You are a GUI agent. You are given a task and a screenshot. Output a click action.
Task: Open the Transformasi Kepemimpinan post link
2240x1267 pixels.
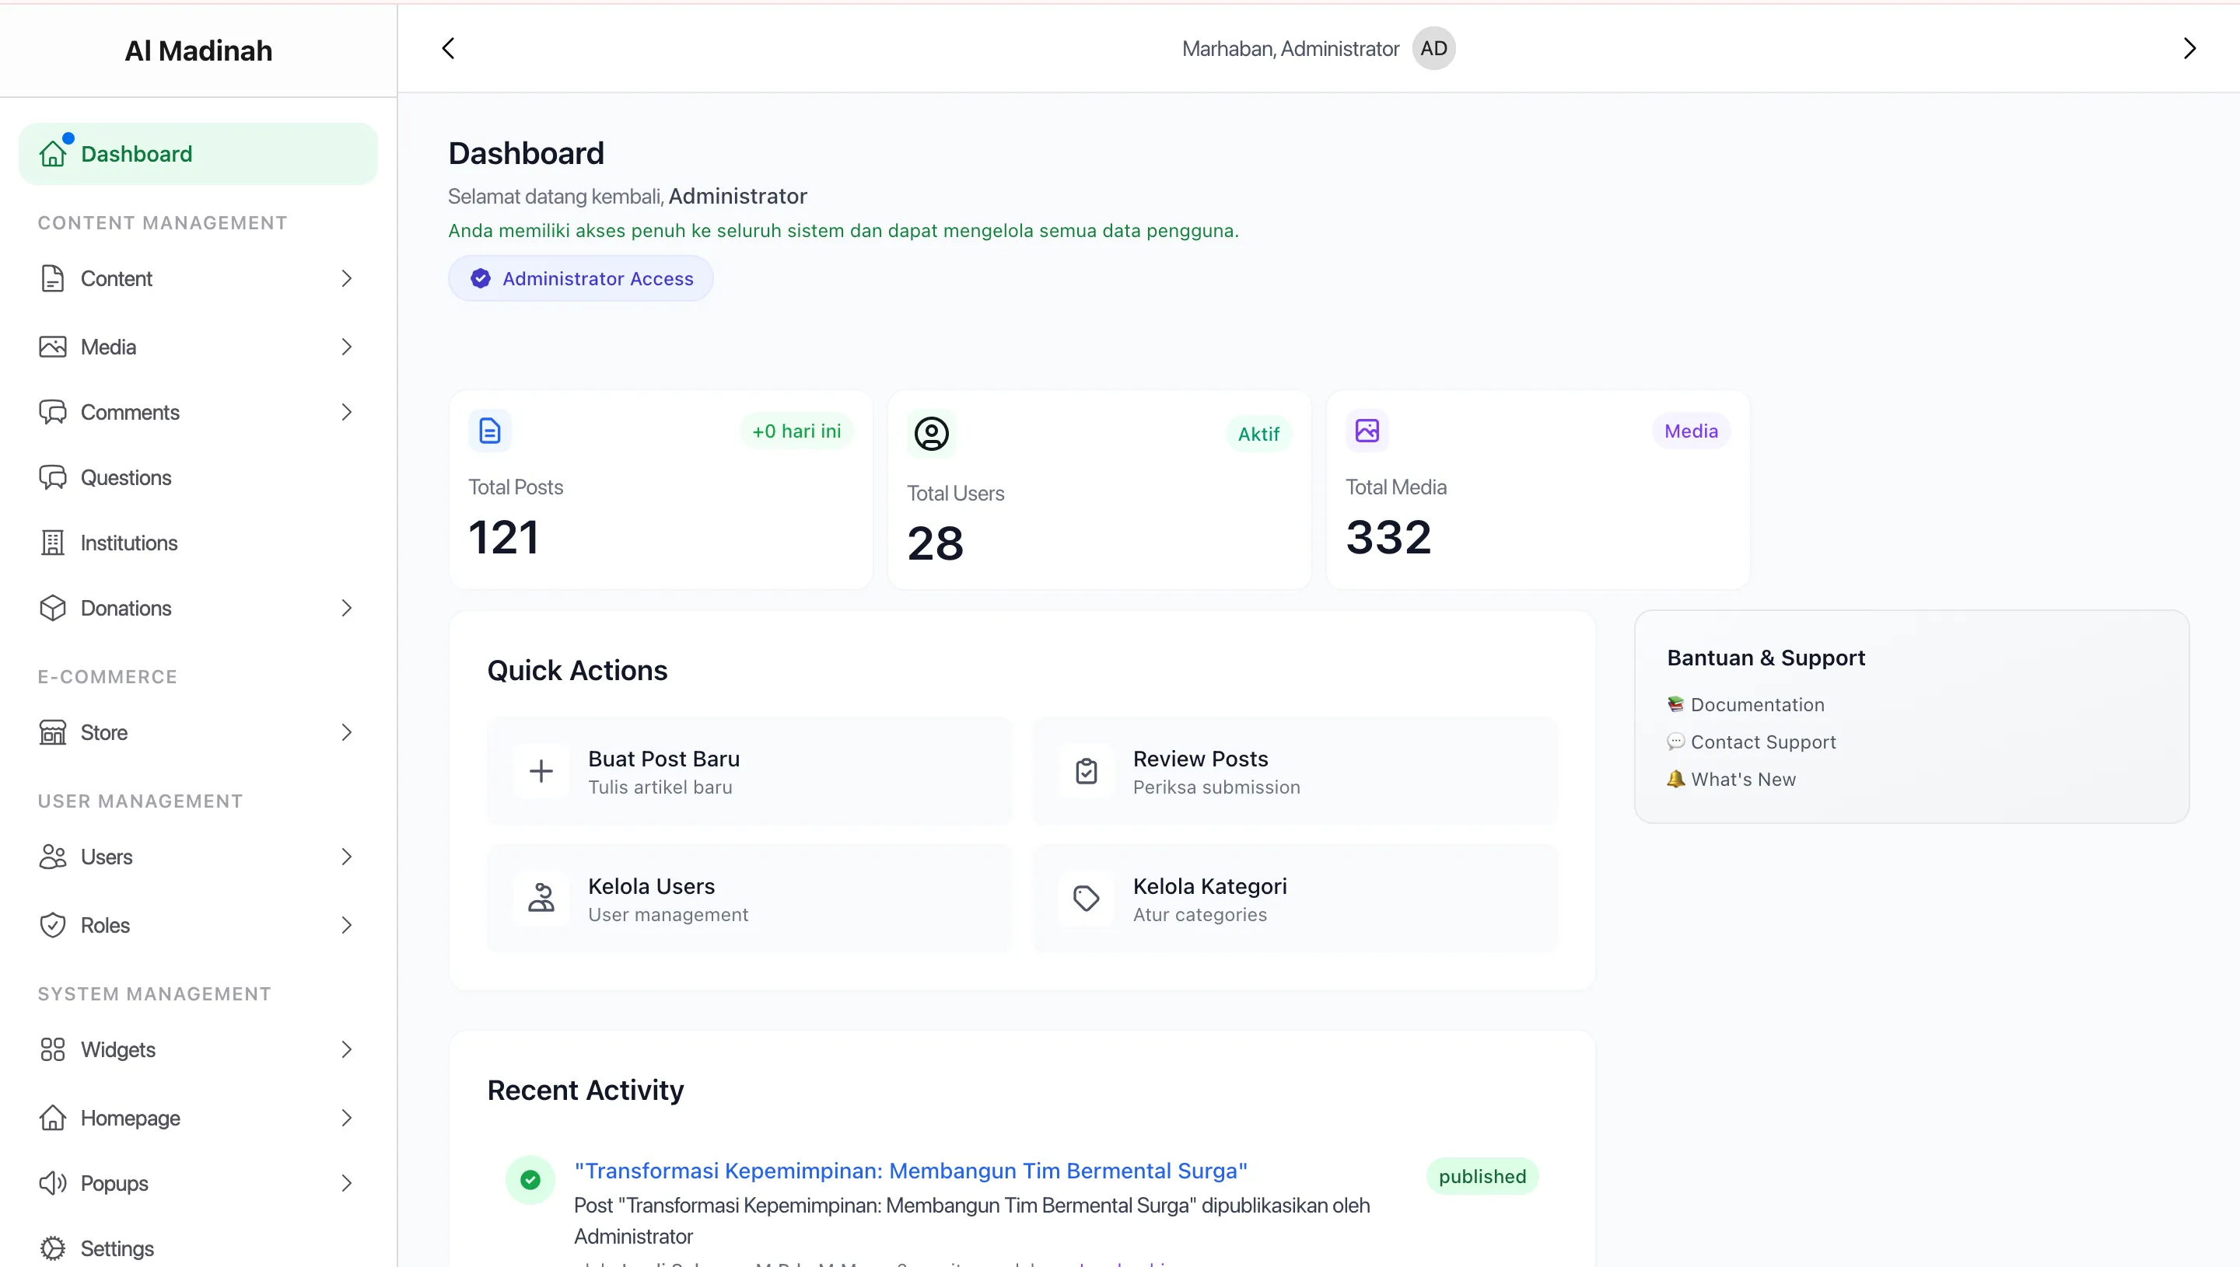click(910, 1171)
